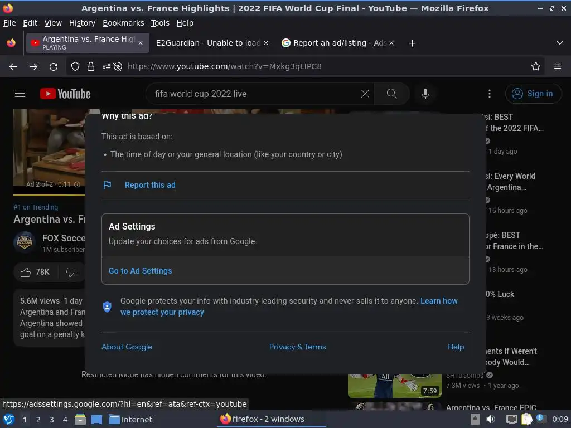Click the Firefox forward arrow
This screenshot has height=428, width=571.
pyautogui.click(x=33, y=67)
